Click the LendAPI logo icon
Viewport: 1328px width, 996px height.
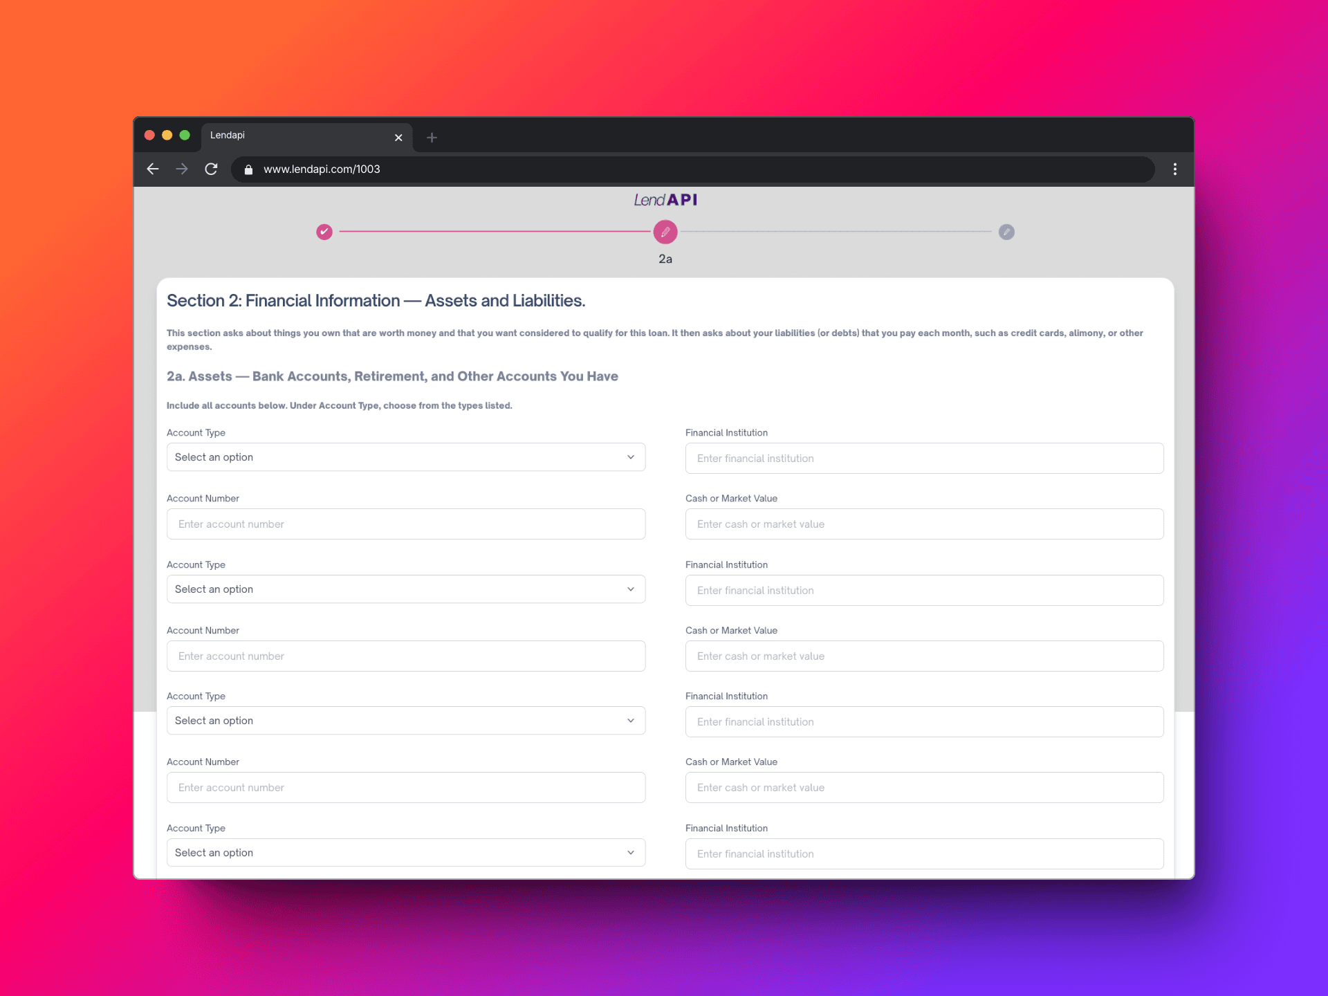(x=664, y=201)
